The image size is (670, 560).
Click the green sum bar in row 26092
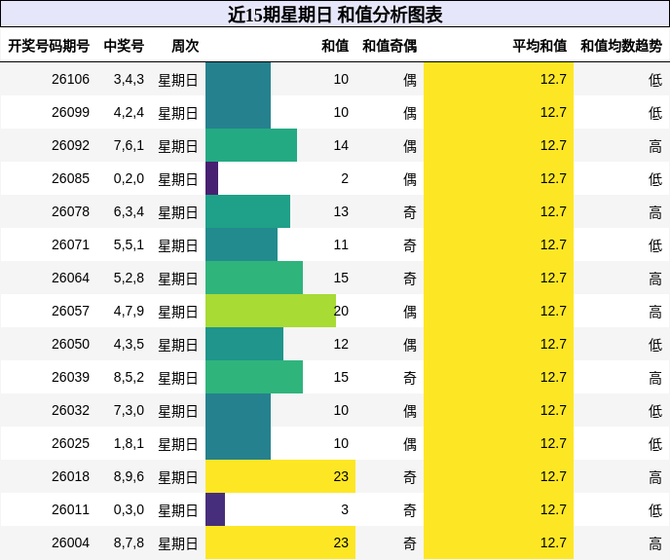(x=251, y=145)
